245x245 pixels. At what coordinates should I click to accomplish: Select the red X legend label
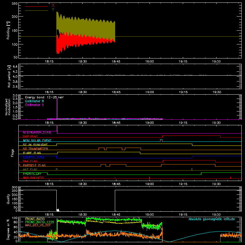(x=53, y=6)
